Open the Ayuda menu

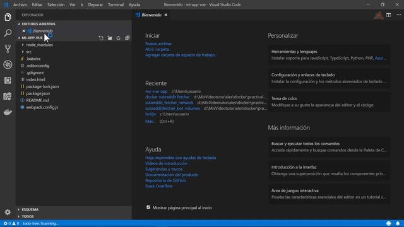134,4
